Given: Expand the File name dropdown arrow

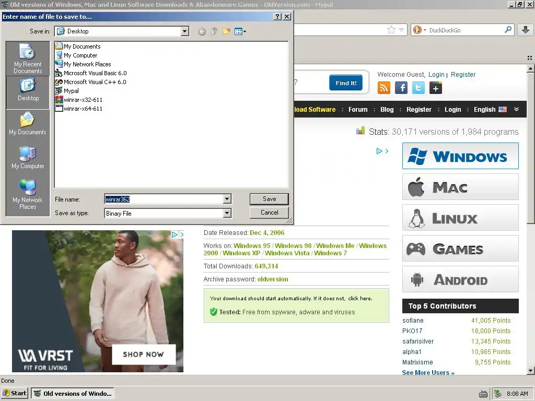Looking at the screenshot, I should [227, 199].
